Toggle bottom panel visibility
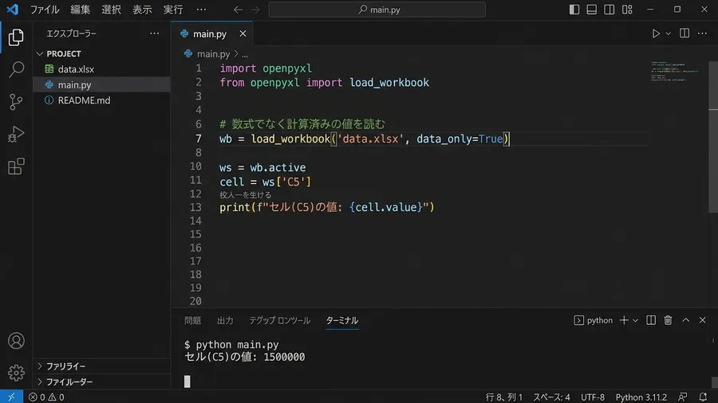 [592, 10]
